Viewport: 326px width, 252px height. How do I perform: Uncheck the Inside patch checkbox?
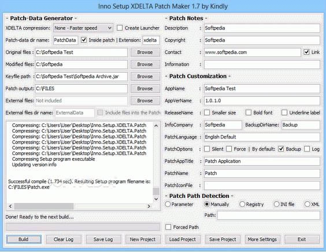coord(84,40)
